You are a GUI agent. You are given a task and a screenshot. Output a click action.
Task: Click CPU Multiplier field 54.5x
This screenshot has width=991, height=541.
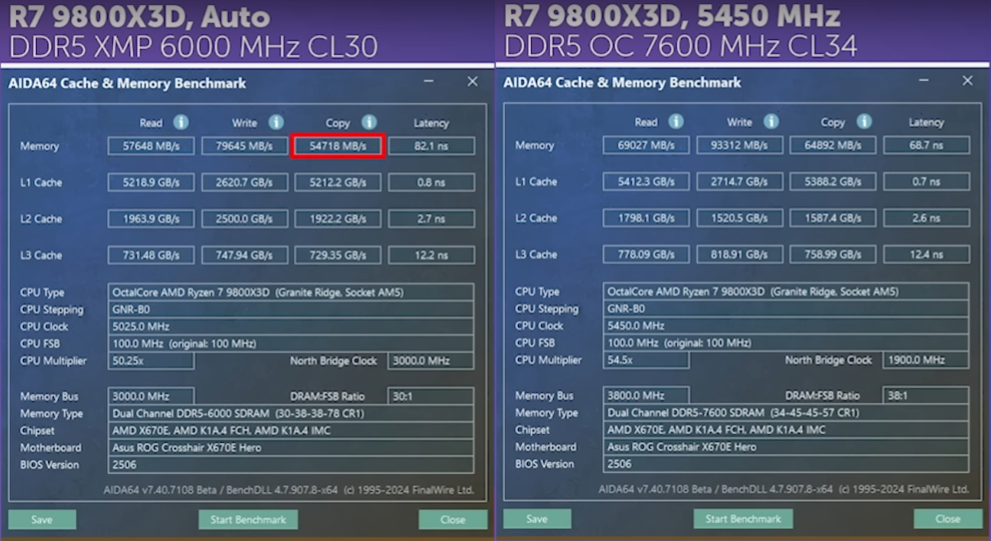click(646, 360)
